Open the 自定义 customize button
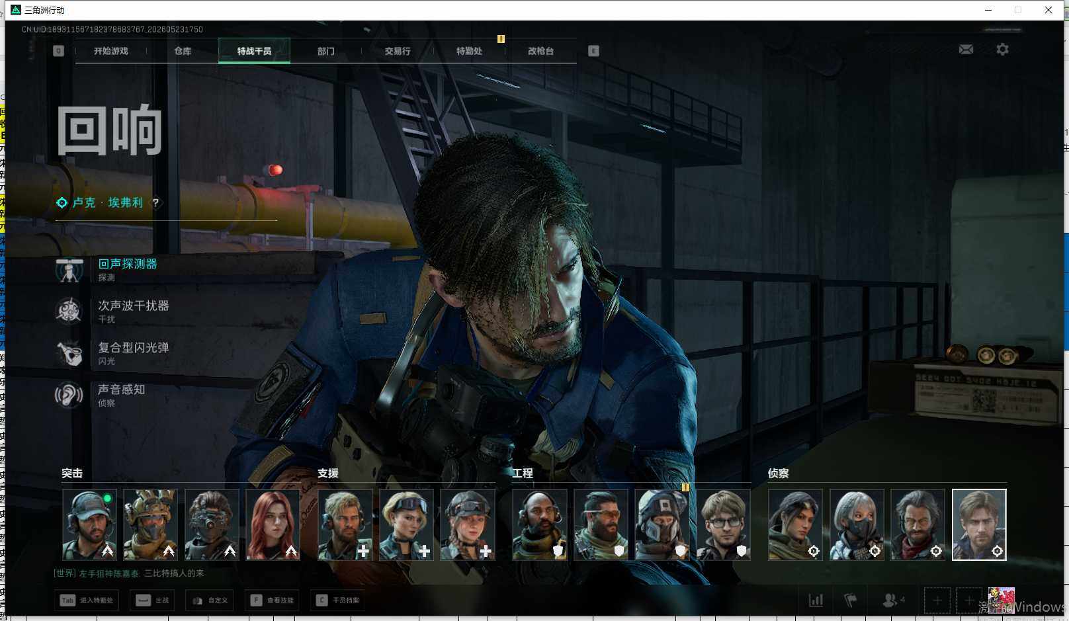 [x=210, y=600]
